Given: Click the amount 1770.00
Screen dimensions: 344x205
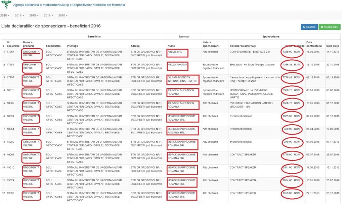Looking at the screenshot, I should point(288,155).
